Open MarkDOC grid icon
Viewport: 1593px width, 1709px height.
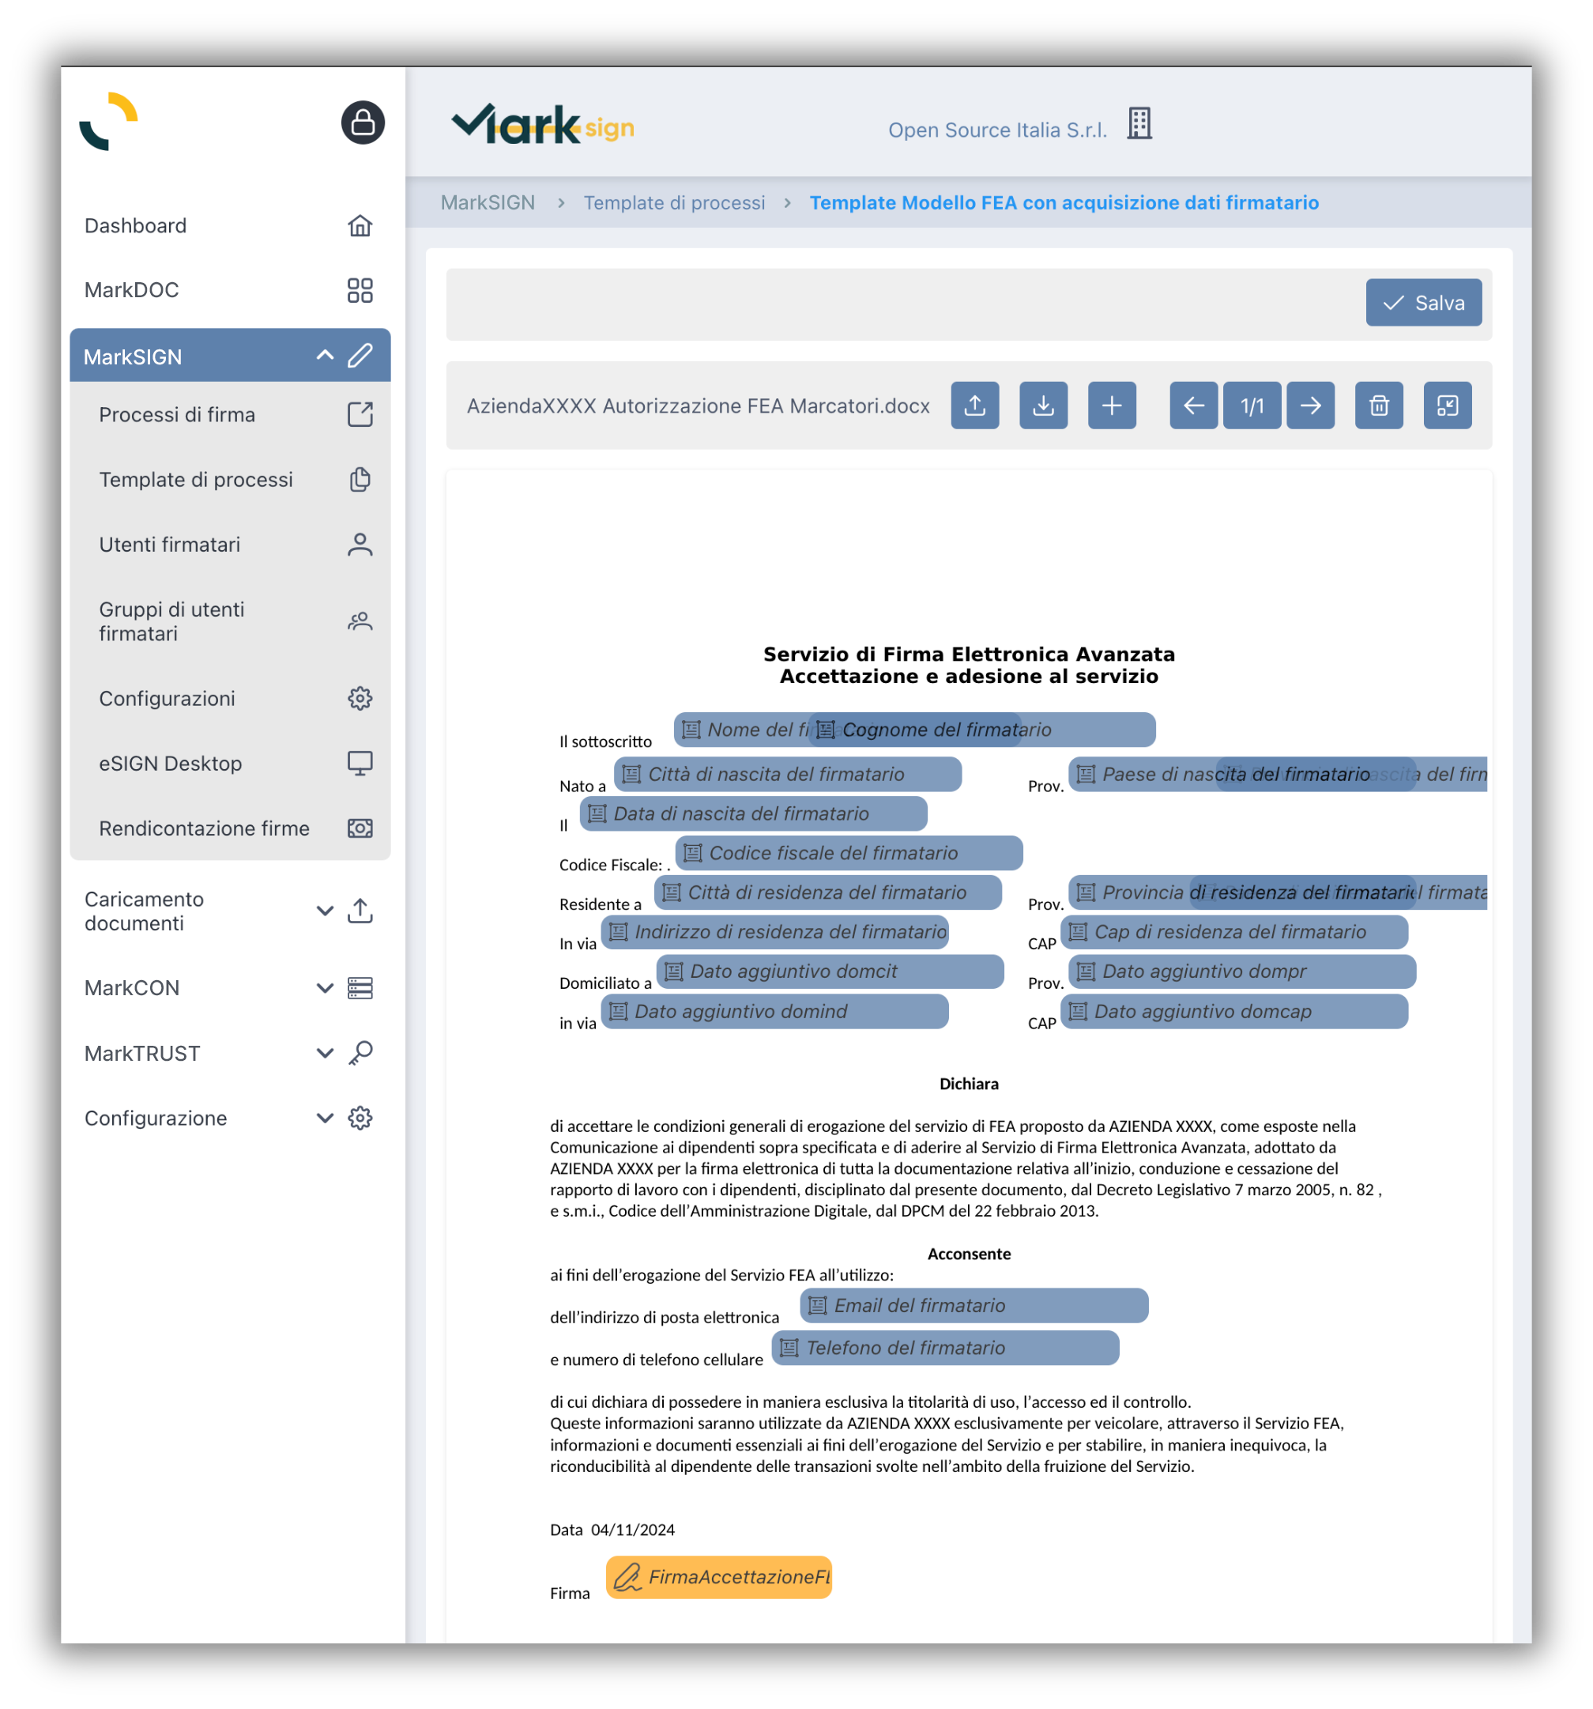point(360,289)
